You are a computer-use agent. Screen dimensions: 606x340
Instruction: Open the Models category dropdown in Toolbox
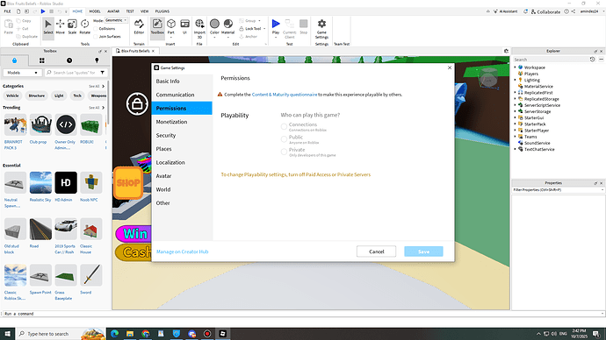22,73
